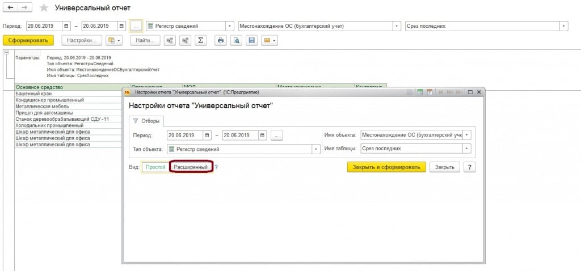Expand the Срез последних dropdown in header
Image resolution: width=581 pixels, height=271 pixels.
pyautogui.click(x=563, y=26)
